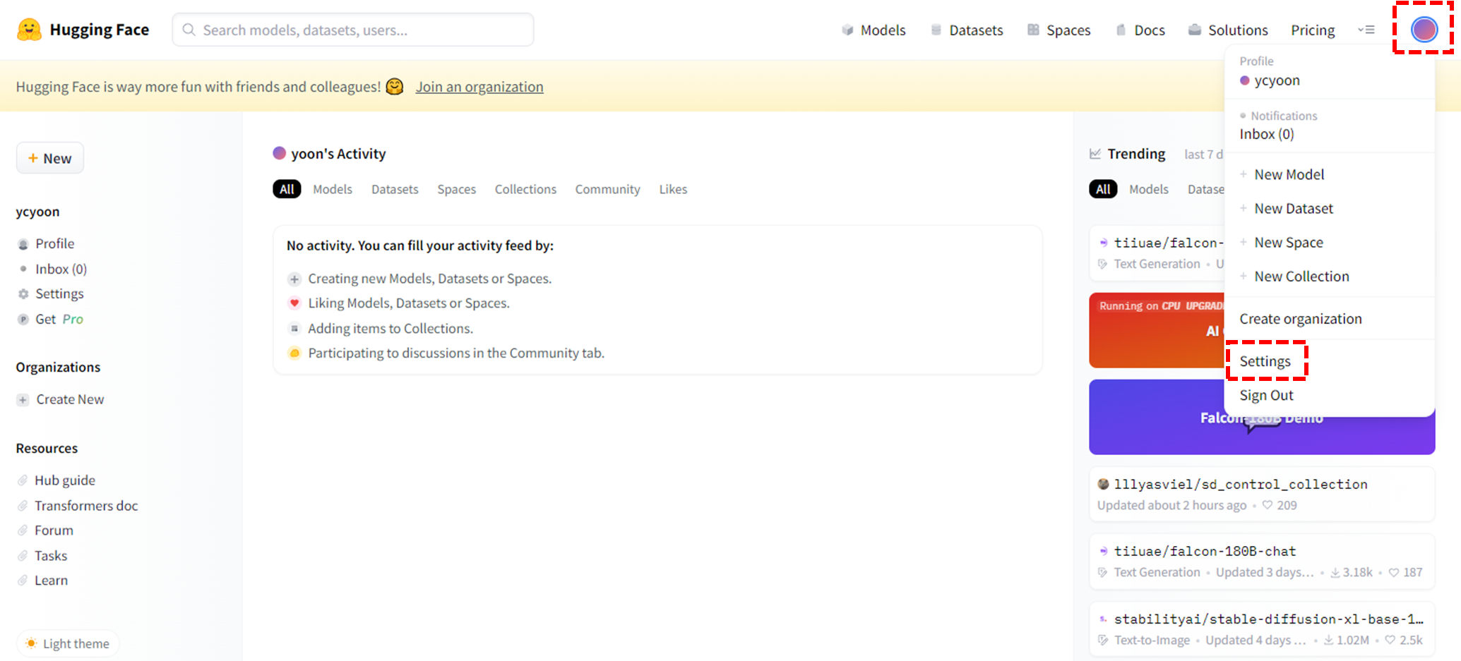1461x661 pixels.
Task: Click the plus icon beside Create New
Action: click(23, 400)
